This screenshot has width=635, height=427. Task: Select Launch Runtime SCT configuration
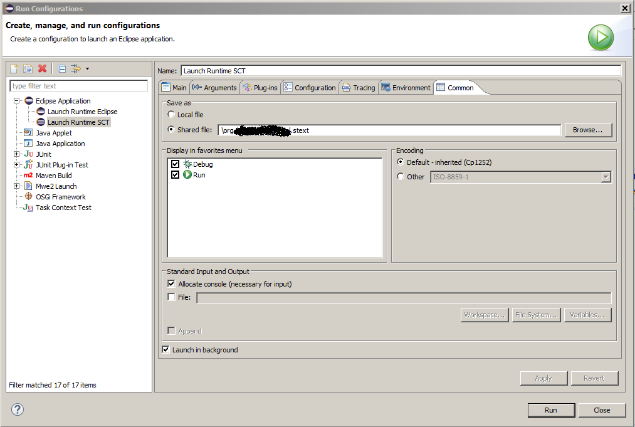pos(78,122)
